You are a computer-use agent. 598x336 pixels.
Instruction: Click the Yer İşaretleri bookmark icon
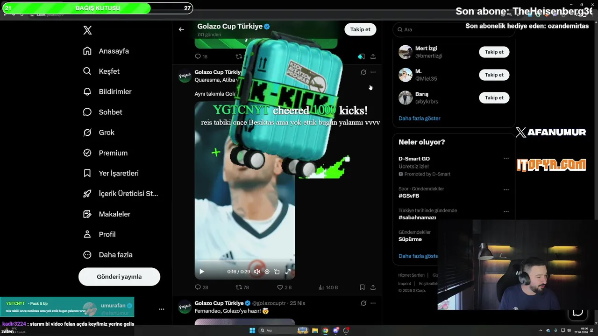coord(87,173)
